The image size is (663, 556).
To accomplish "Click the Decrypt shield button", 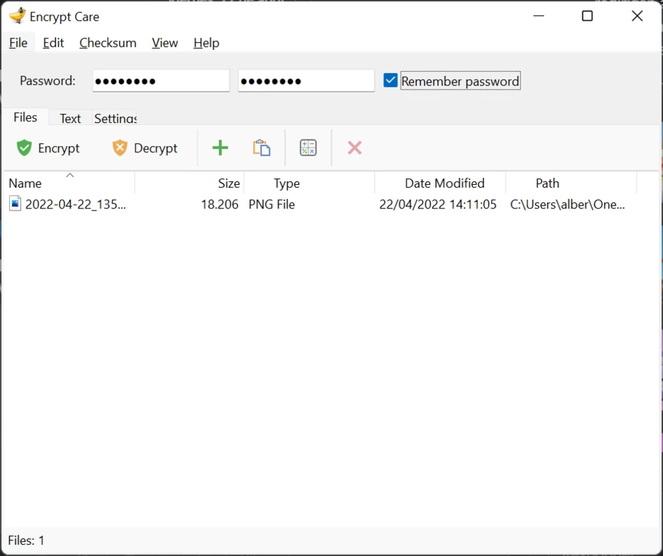I will coord(145,148).
